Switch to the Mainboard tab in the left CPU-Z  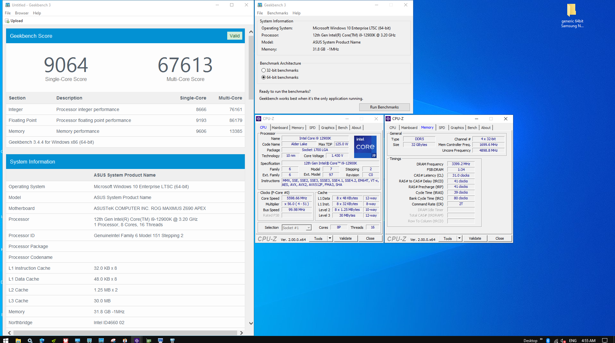[x=280, y=128]
